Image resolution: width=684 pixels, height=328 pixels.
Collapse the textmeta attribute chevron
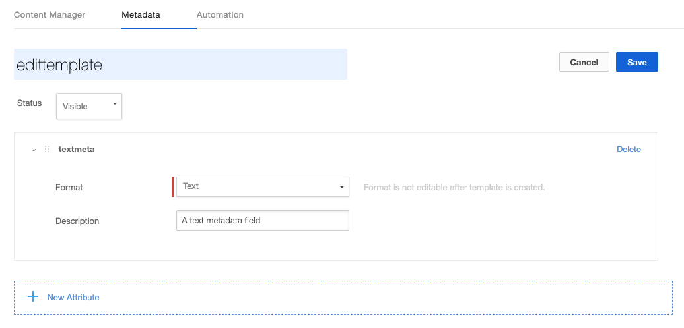pos(34,150)
